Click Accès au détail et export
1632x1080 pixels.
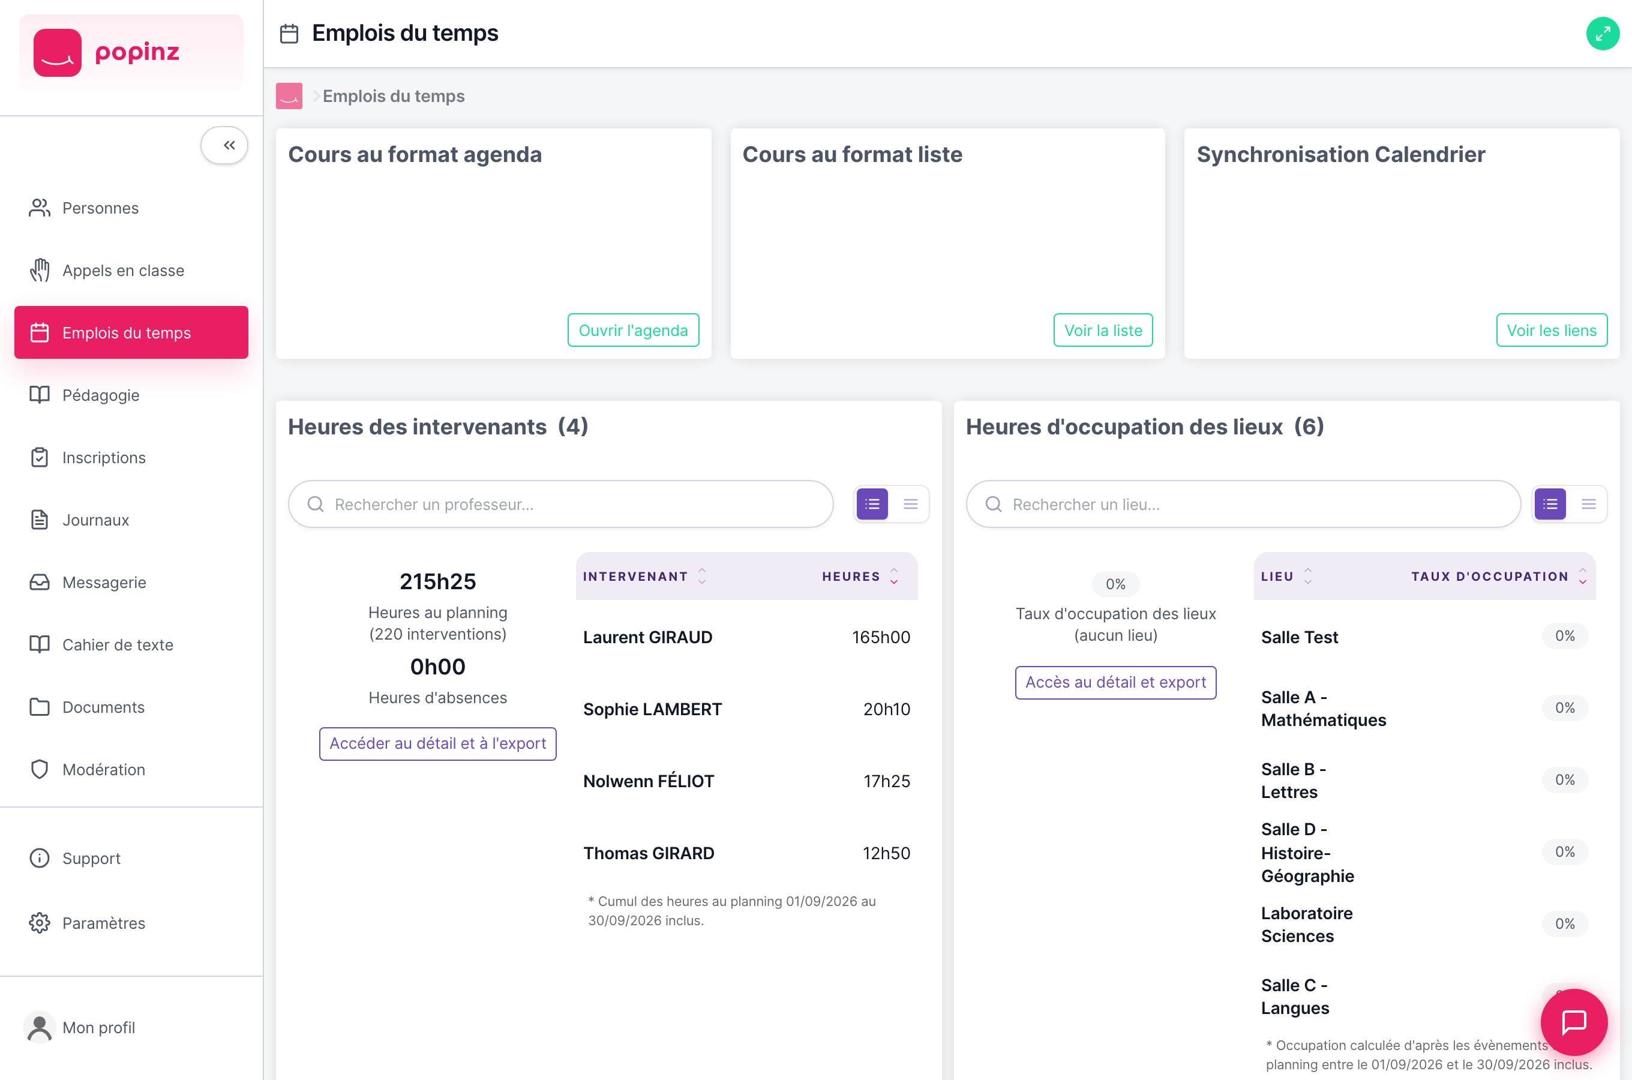[x=1115, y=683]
